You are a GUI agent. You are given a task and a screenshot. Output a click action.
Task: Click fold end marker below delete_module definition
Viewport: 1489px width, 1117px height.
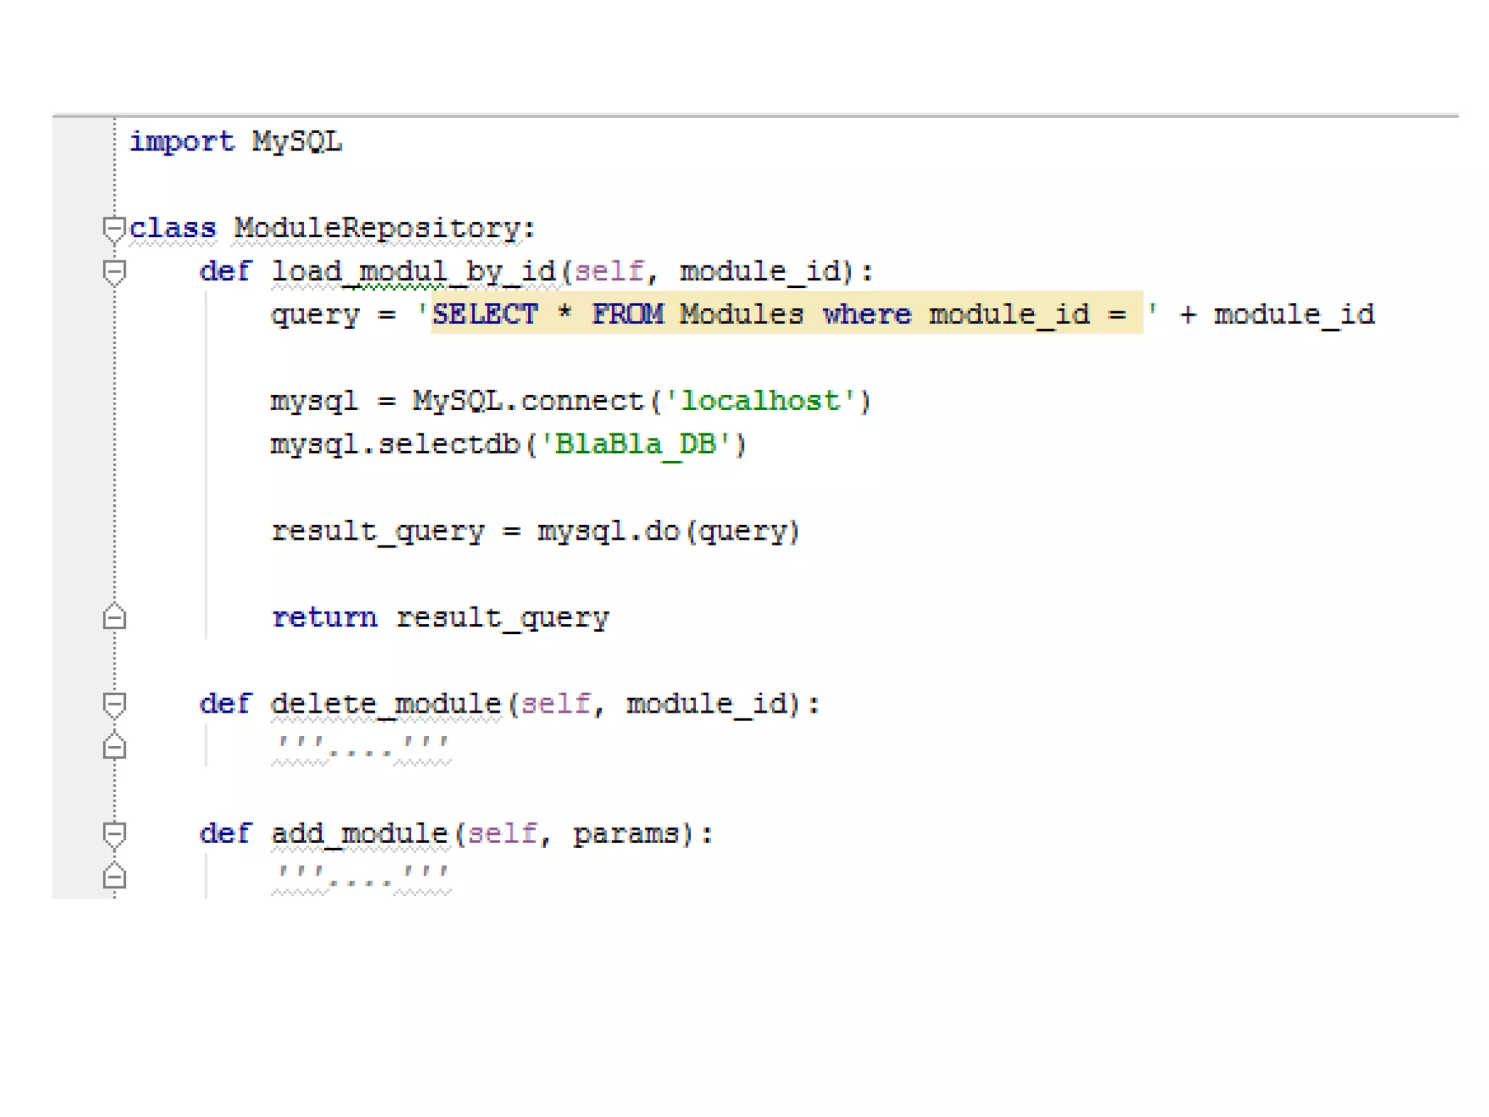point(114,747)
